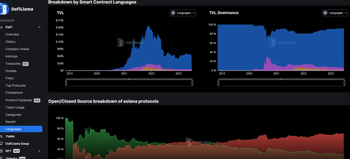
Task: Open Compare Chains
Action: [x=17, y=49]
